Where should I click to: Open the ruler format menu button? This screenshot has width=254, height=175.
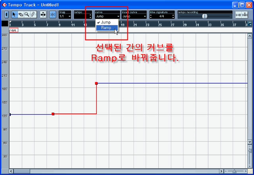[x=250, y=24]
